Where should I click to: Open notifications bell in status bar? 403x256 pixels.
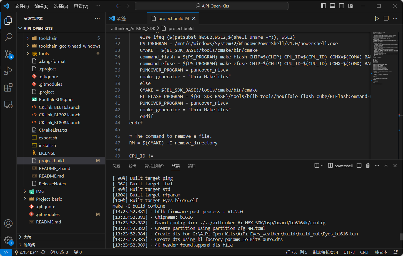tap(396, 252)
